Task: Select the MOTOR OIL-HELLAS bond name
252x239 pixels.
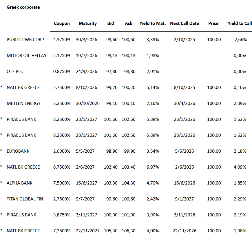Action: (26, 55)
